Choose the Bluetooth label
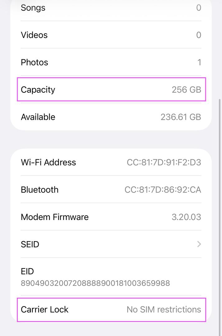This screenshot has width=222, height=336. point(40,190)
